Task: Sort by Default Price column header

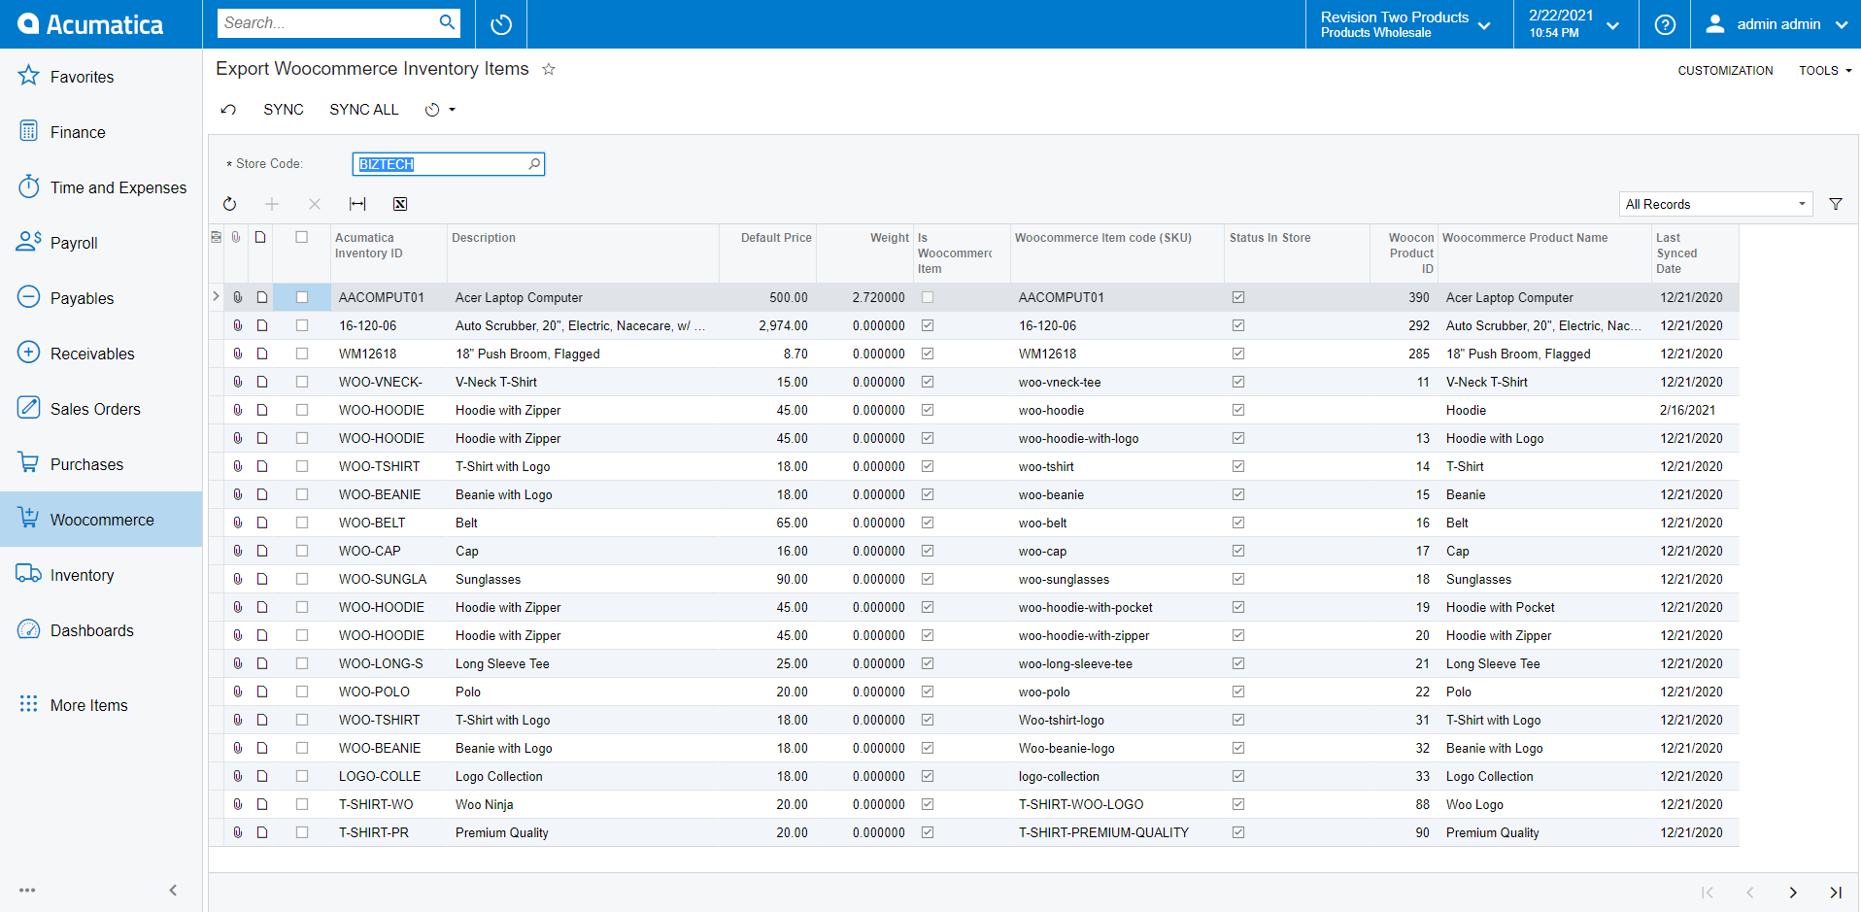Action: [776, 238]
